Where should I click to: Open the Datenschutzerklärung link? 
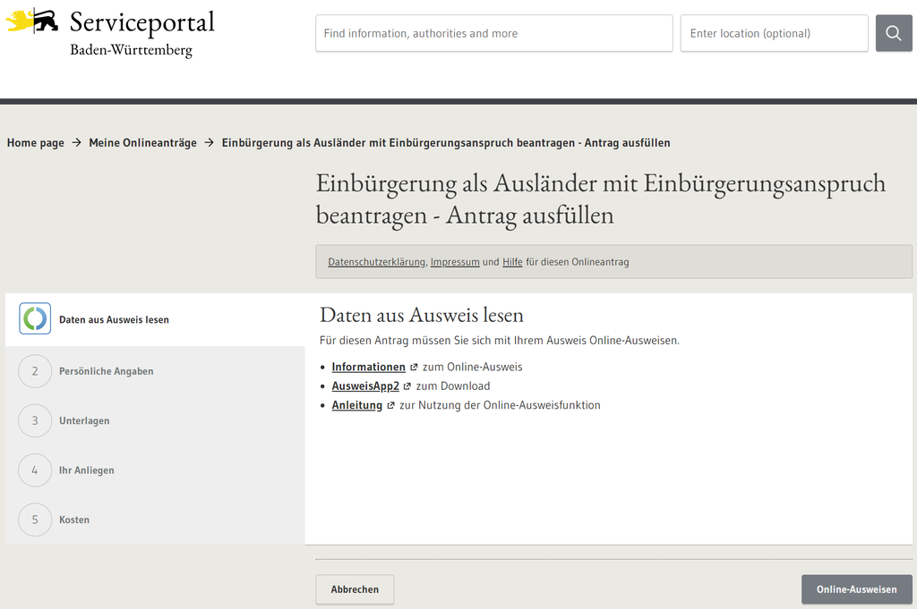(x=376, y=262)
